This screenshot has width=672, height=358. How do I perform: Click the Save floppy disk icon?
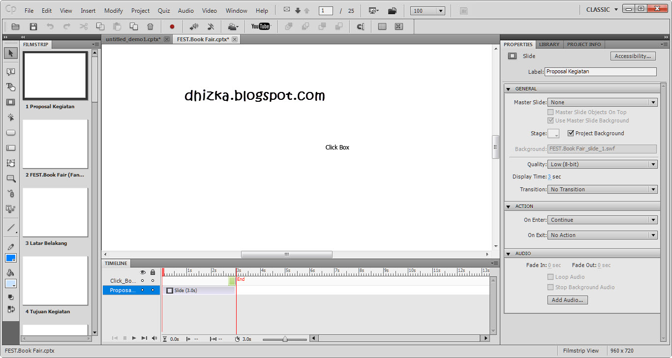(x=33, y=27)
